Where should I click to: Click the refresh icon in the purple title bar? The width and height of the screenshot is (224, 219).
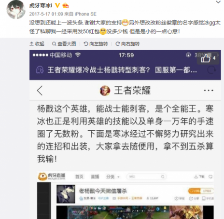211,70
